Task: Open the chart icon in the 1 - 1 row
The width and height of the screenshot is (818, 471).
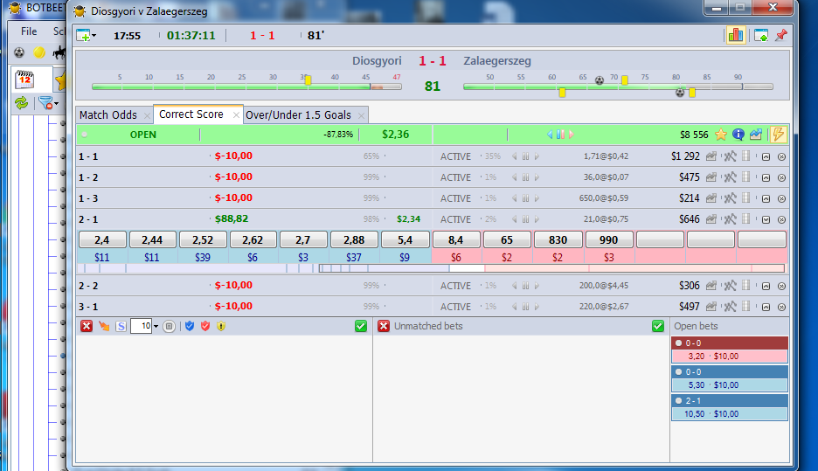Action: pyautogui.click(x=711, y=156)
